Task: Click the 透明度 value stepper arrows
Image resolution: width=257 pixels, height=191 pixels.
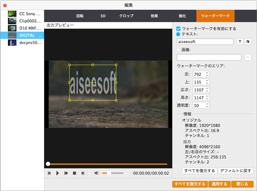Action: 207,105
